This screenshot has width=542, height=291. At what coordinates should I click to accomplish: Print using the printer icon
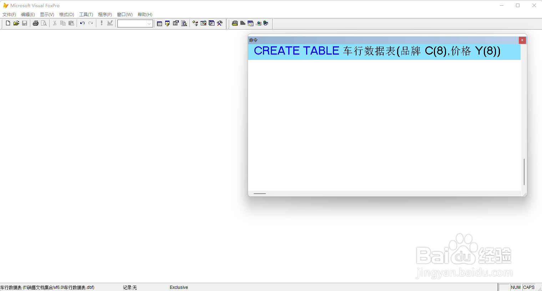[x=35, y=23]
